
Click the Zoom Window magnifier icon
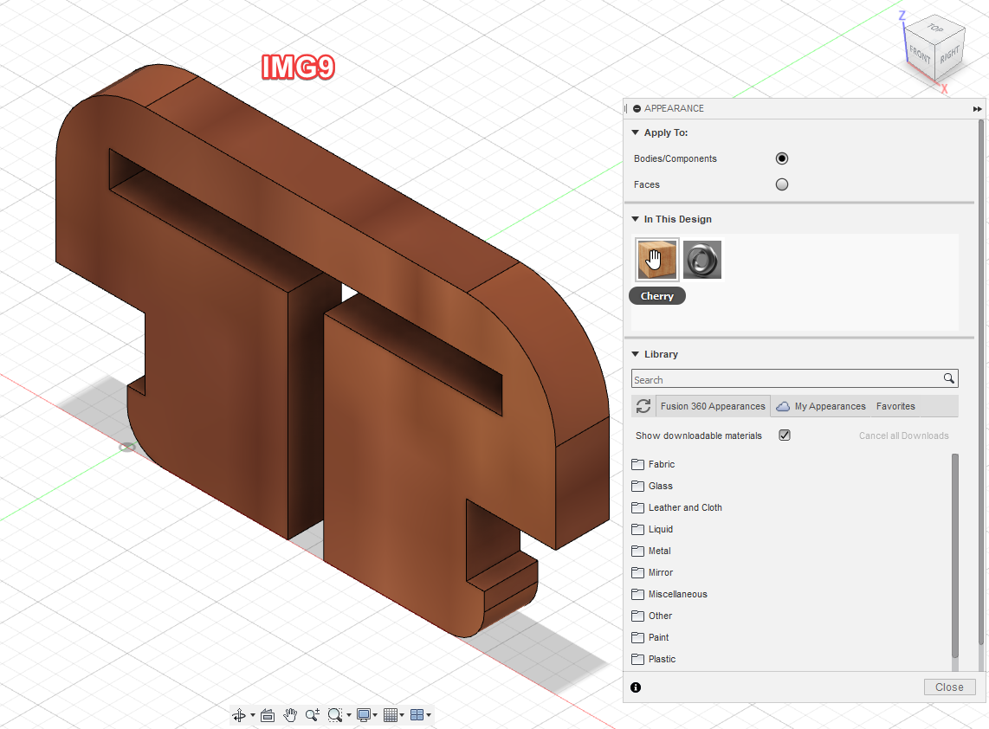[335, 715]
